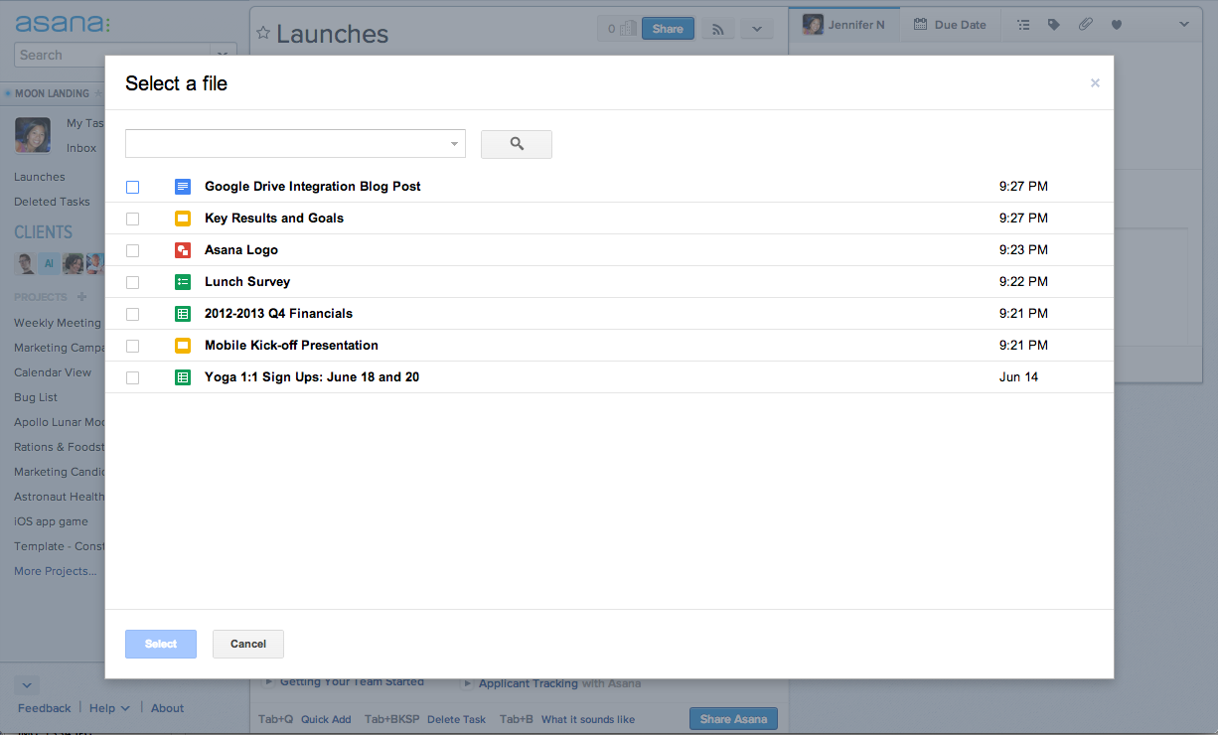Click the paperclip attachment icon in the task pane
This screenshot has width=1218, height=735.
click(1085, 24)
